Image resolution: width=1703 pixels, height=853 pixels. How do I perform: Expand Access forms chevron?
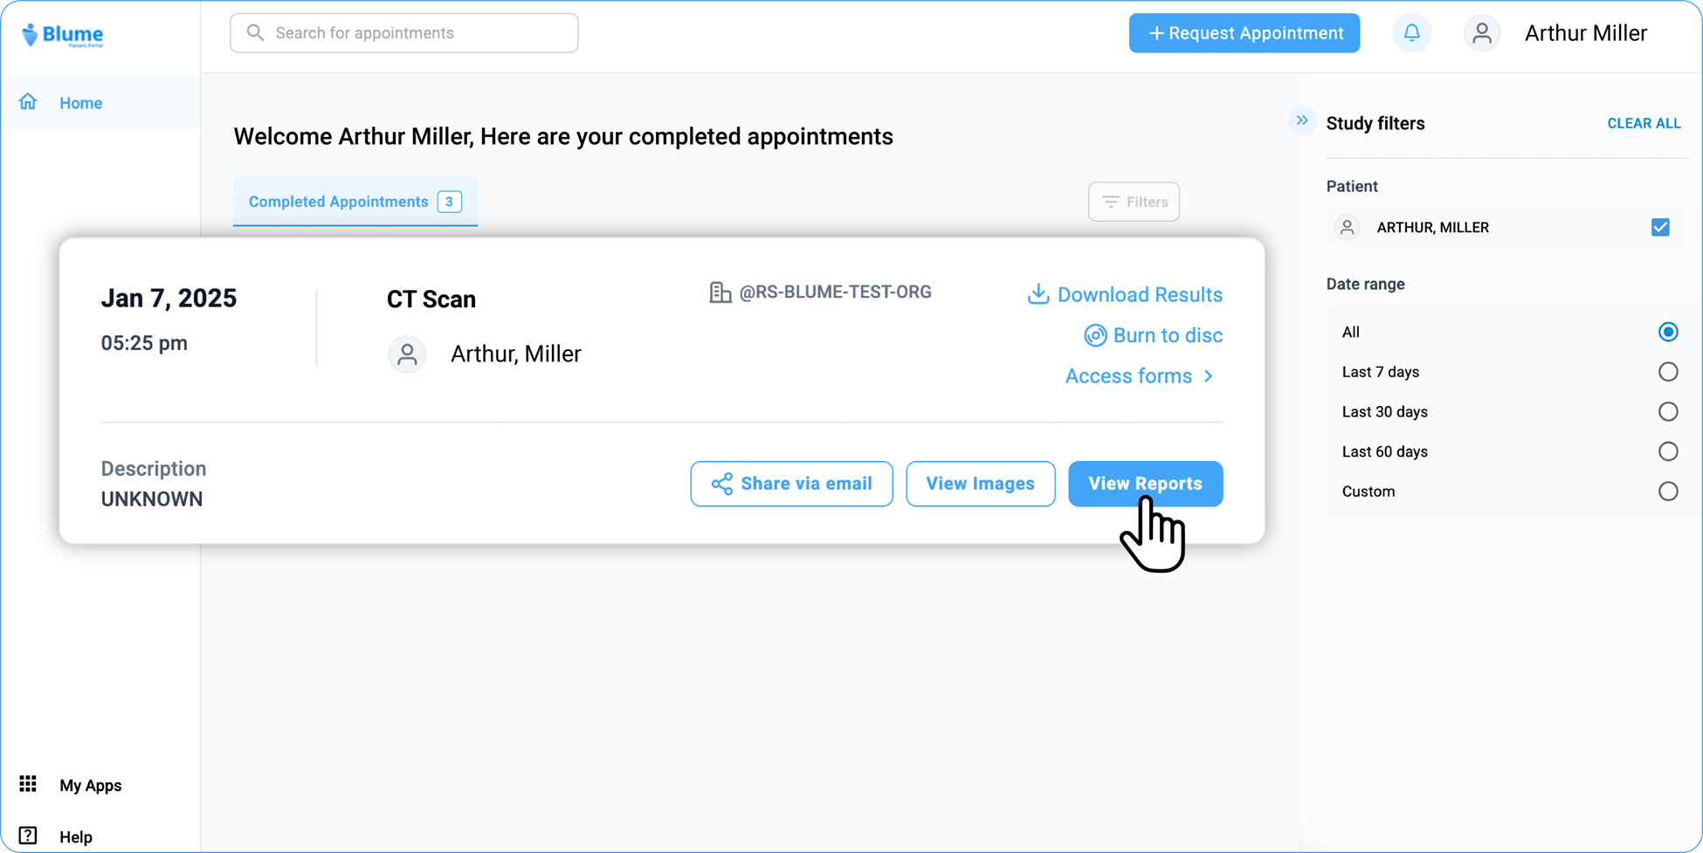1209,376
